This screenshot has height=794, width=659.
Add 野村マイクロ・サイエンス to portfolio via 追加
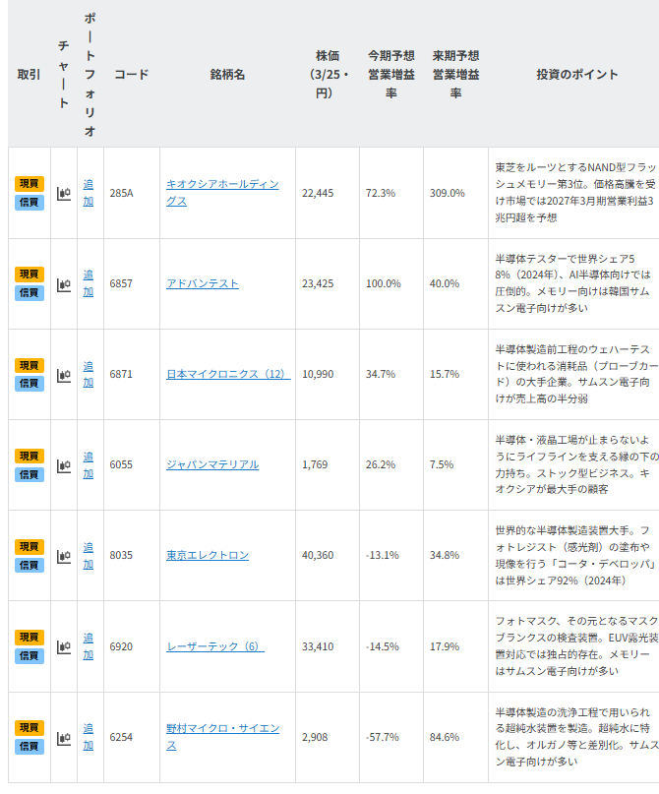(89, 737)
